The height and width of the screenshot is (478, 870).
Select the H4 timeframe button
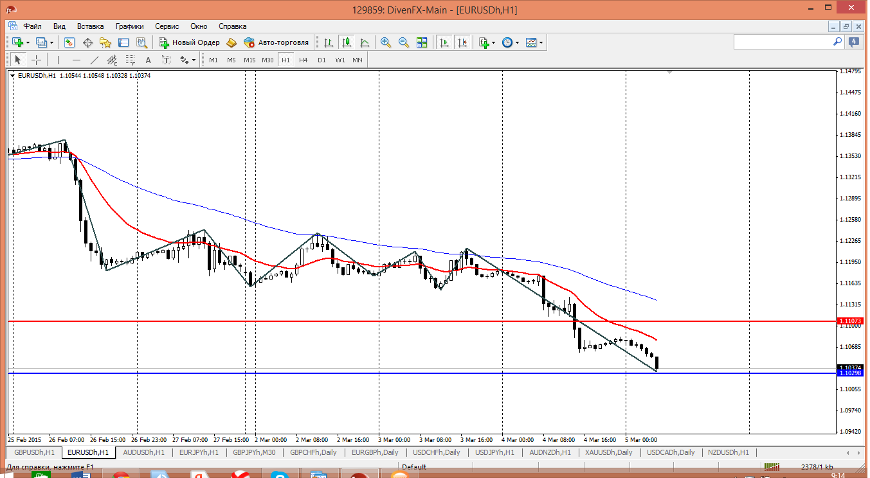(304, 60)
